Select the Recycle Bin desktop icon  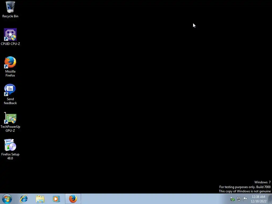[x=10, y=9]
